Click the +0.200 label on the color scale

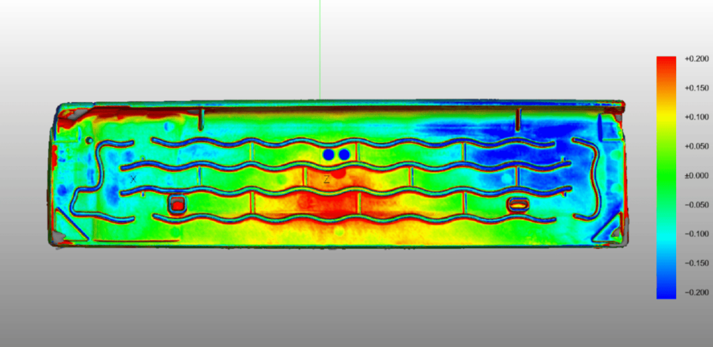697,59
